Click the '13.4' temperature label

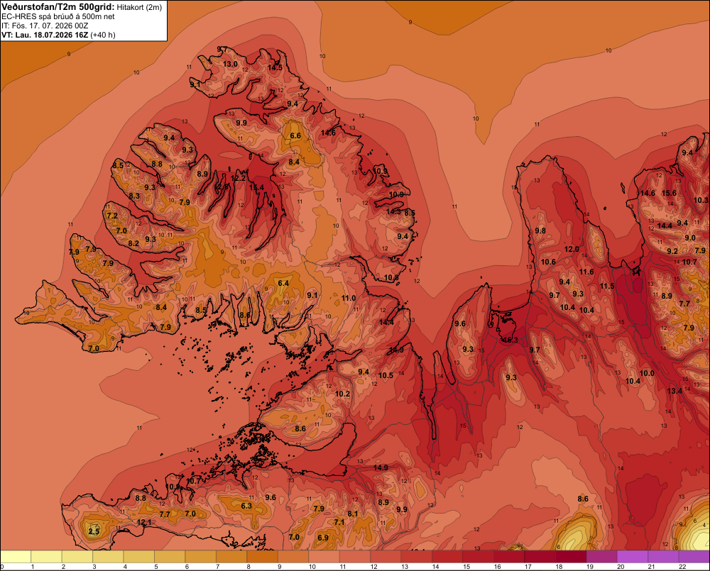(674, 391)
